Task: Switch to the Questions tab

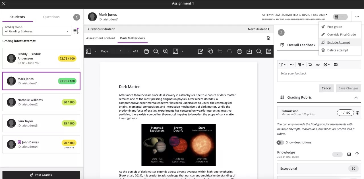Action: 51,17
